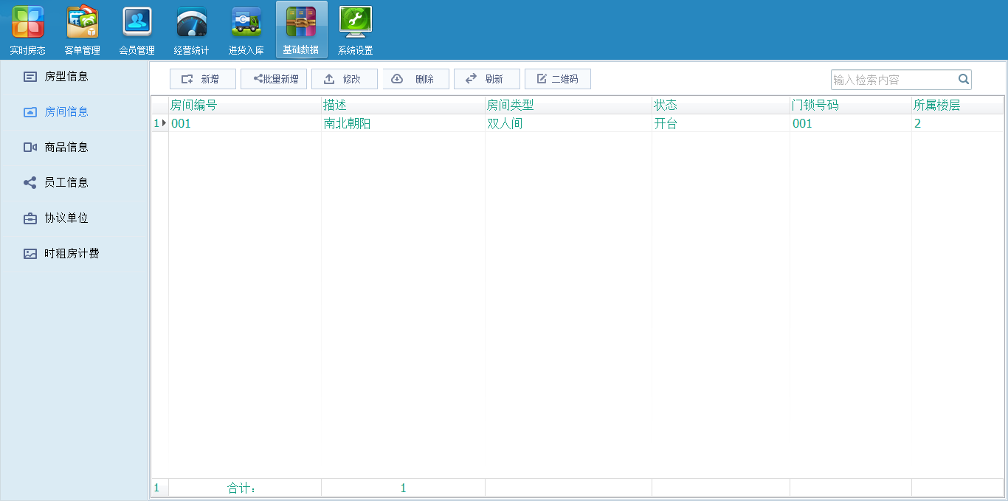Switch to 房型信息 in sidebar
Screen dimensions: 1008x501
66,76
